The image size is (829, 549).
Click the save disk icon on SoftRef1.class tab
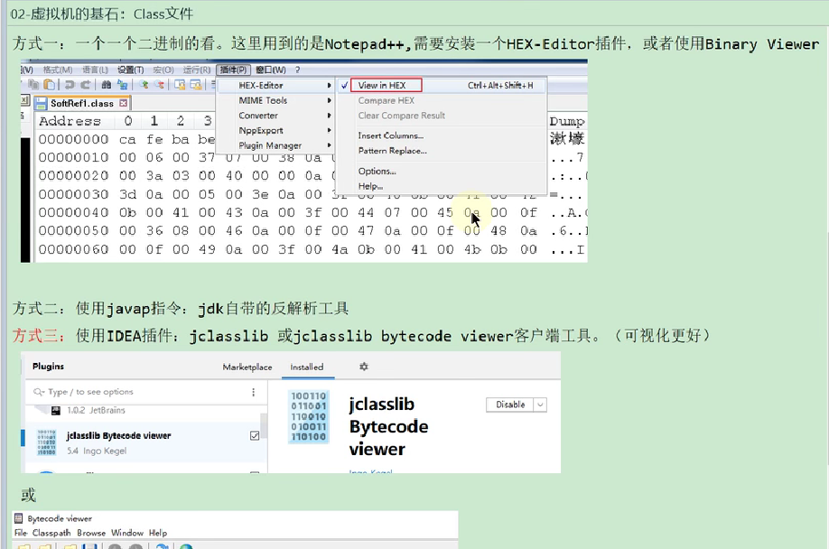[41, 104]
